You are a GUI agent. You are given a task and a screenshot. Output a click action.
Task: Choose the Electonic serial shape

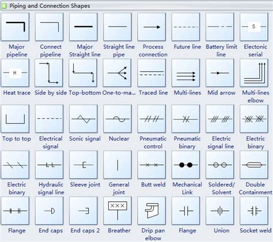pos(254,27)
